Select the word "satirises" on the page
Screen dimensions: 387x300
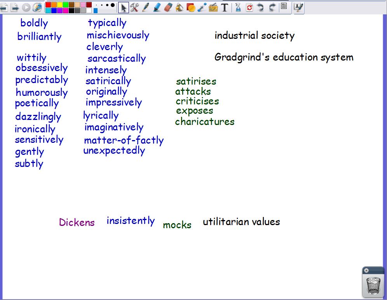point(196,82)
